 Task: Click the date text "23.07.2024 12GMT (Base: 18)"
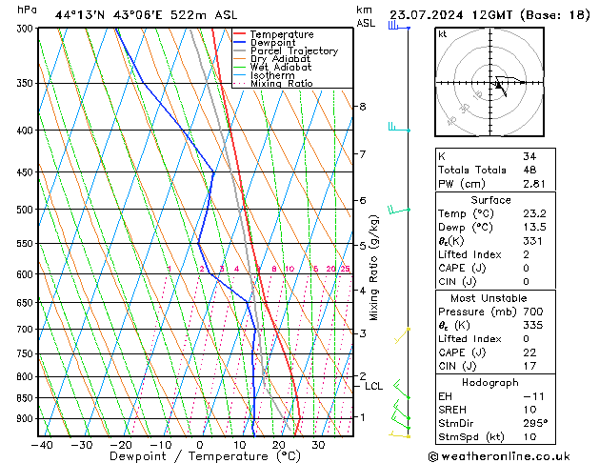pos(489,15)
